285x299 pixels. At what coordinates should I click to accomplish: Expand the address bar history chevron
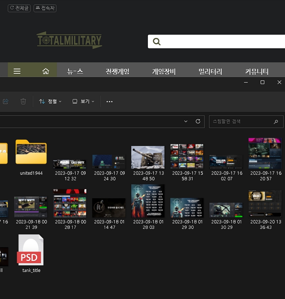186,121
